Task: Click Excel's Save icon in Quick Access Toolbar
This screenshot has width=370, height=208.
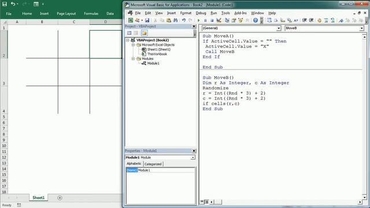Action: click(x=5, y=4)
